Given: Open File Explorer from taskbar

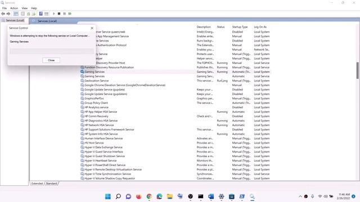Looking at the screenshot, I should 170,196.
